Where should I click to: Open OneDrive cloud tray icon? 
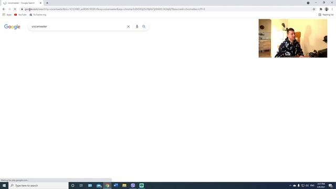(295, 185)
